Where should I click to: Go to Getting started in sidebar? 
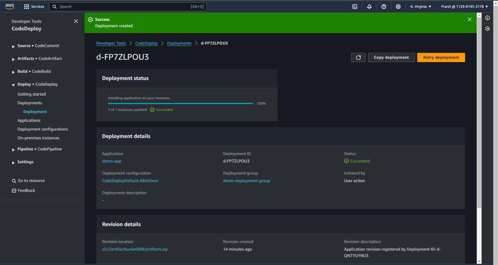coord(31,94)
